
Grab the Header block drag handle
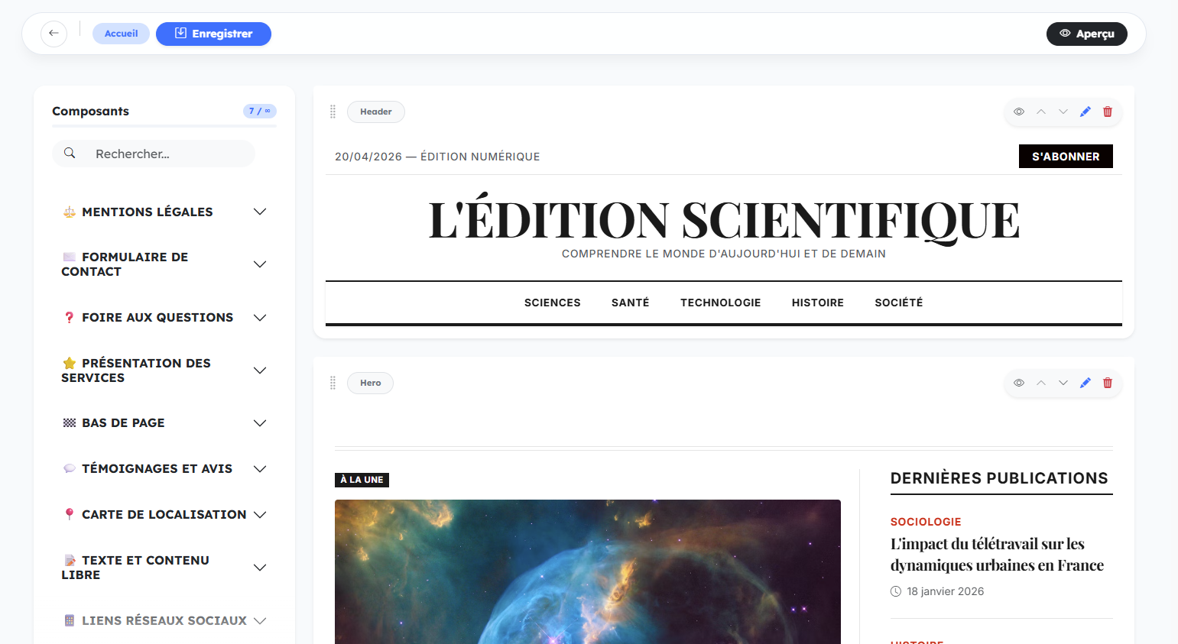click(x=333, y=112)
